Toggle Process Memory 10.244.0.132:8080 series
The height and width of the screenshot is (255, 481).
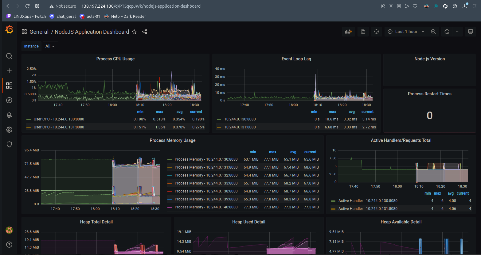206,175
